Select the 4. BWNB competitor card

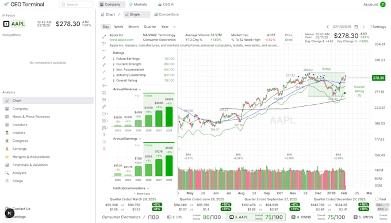click(319, 217)
